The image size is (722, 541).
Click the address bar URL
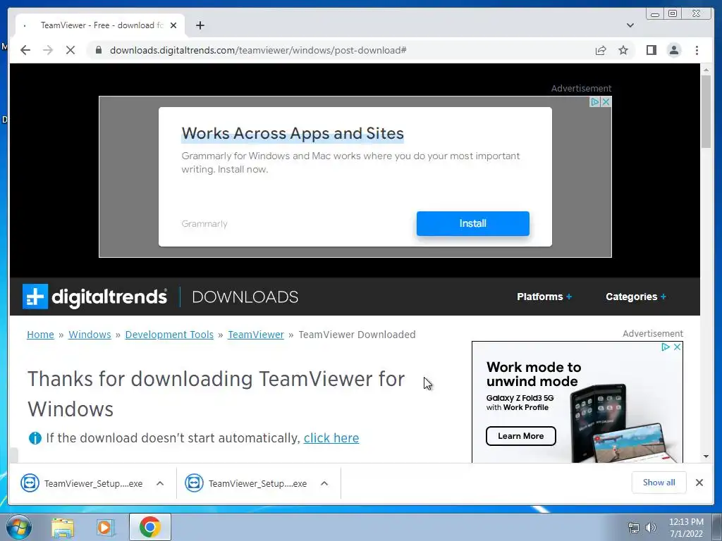tap(258, 50)
